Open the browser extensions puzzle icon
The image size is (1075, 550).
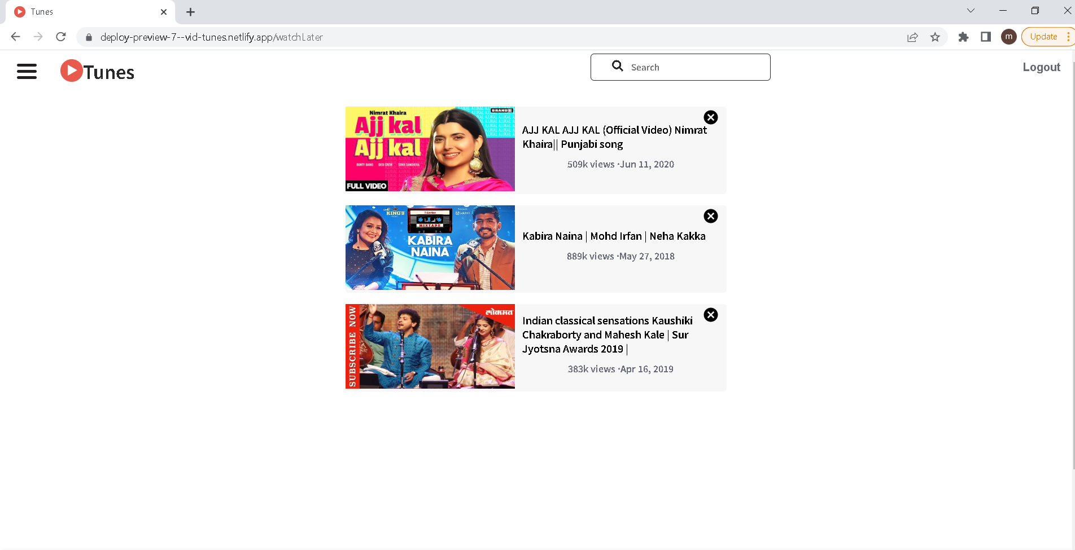963,37
